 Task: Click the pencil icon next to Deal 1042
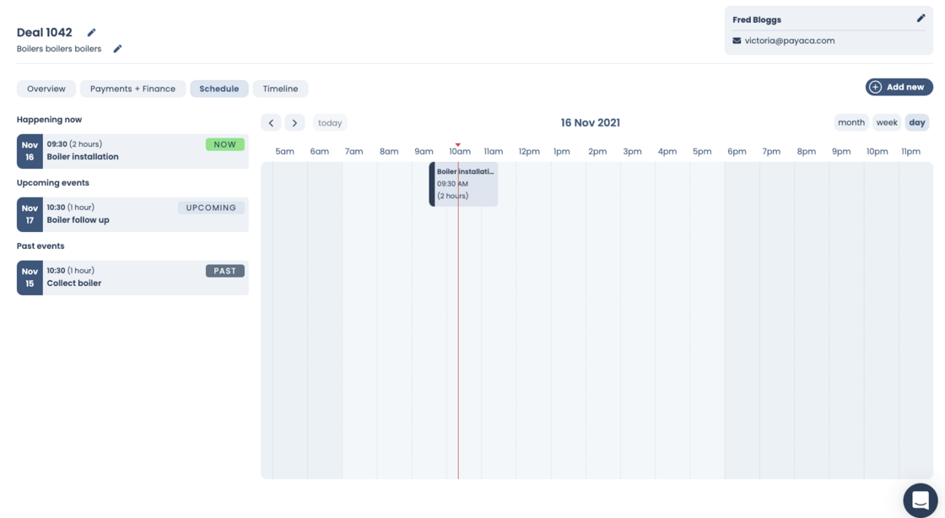point(91,33)
